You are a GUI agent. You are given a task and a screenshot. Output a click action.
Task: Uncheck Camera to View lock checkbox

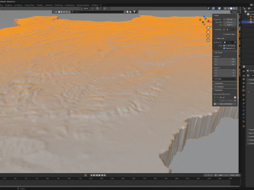[x=224, y=48]
